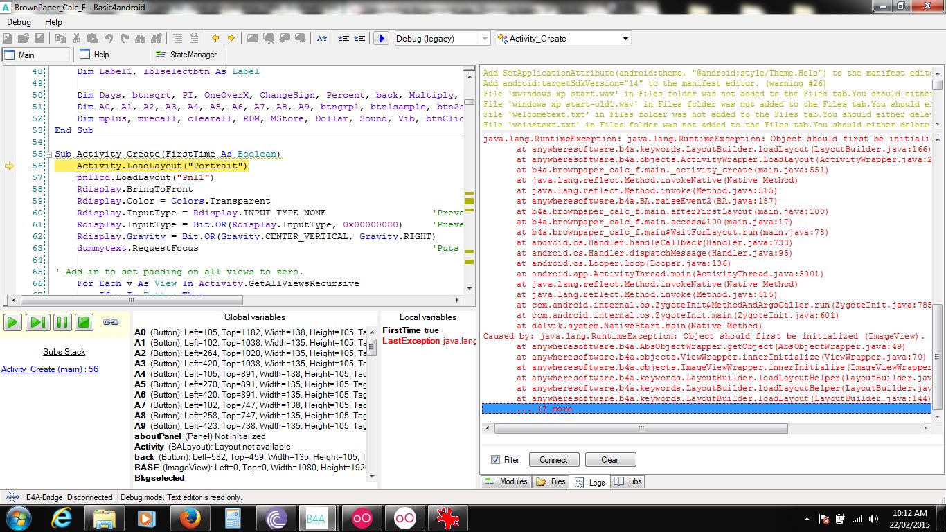
Task: Clear the logs with Clear button
Action: [609, 460]
